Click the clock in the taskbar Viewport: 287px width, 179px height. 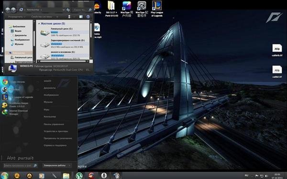coord(277,176)
